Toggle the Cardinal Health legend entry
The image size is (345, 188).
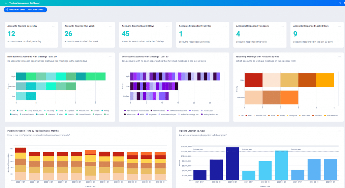[x=27, y=114]
